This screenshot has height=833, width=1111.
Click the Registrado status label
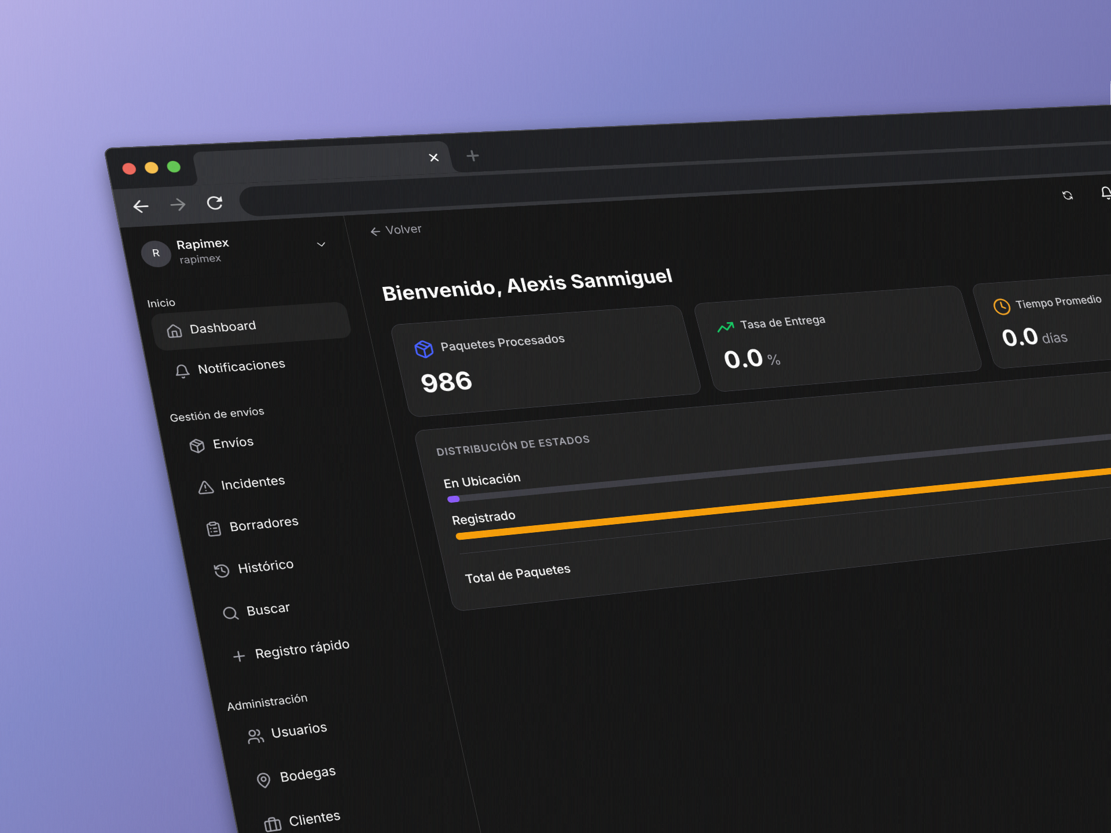[x=484, y=517]
